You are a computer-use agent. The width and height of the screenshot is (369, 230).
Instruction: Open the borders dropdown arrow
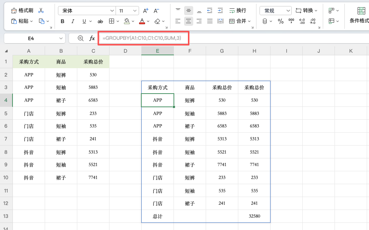coord(118,22)
